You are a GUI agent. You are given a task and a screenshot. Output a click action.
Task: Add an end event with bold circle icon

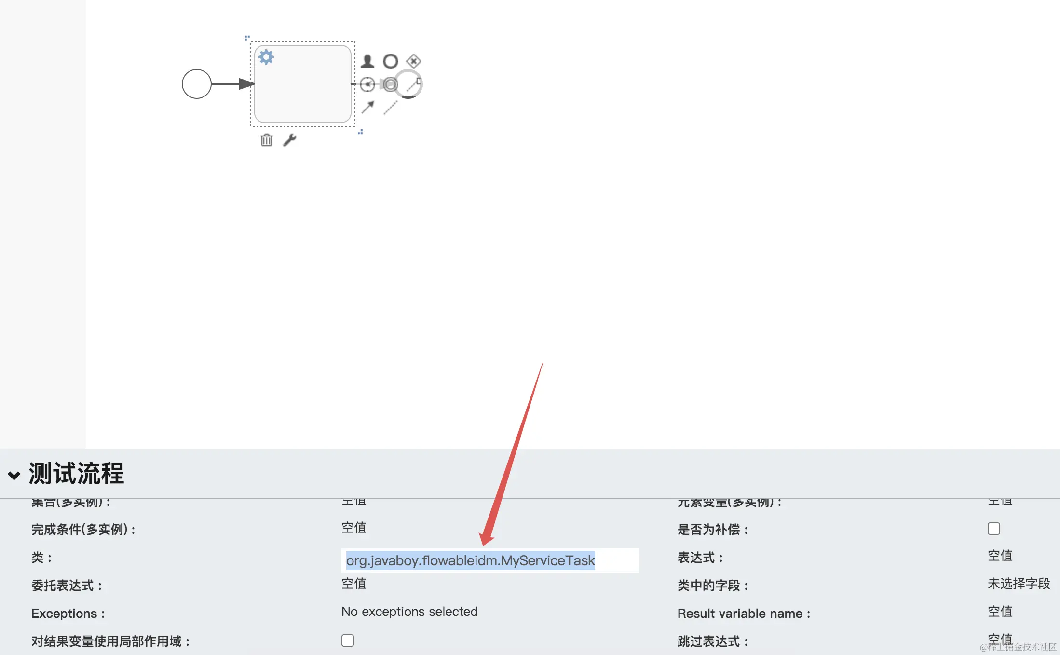point(390,61)
